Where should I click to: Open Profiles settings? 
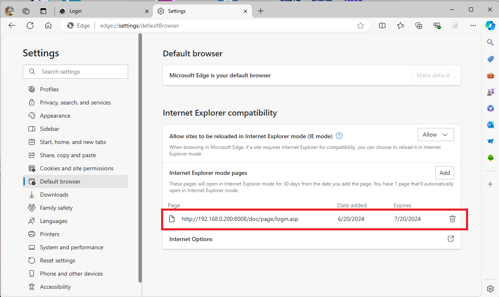click(75, 89)
